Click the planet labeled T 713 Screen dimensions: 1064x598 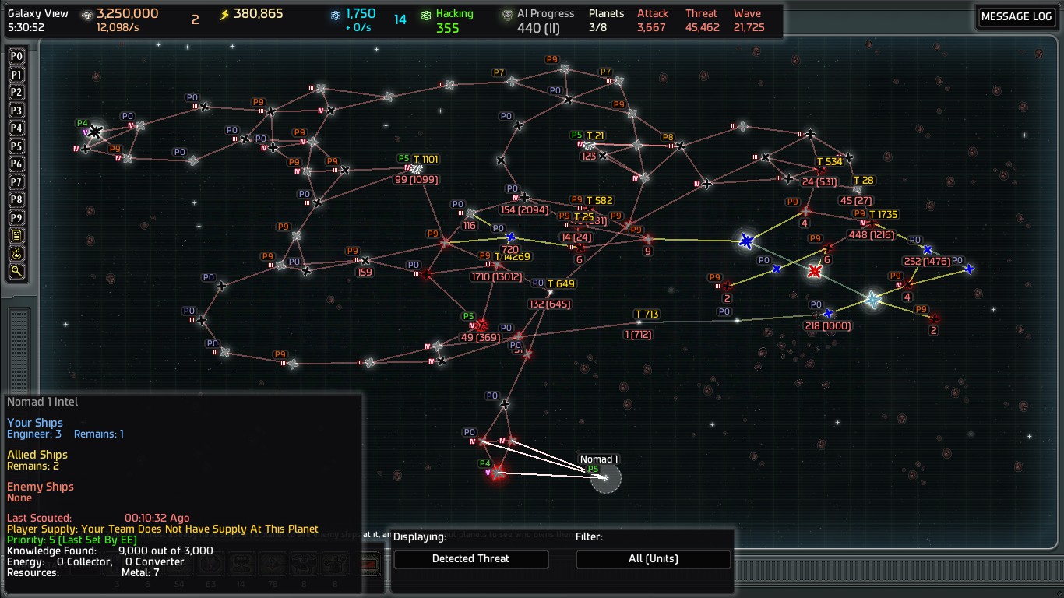click(639, 322)
